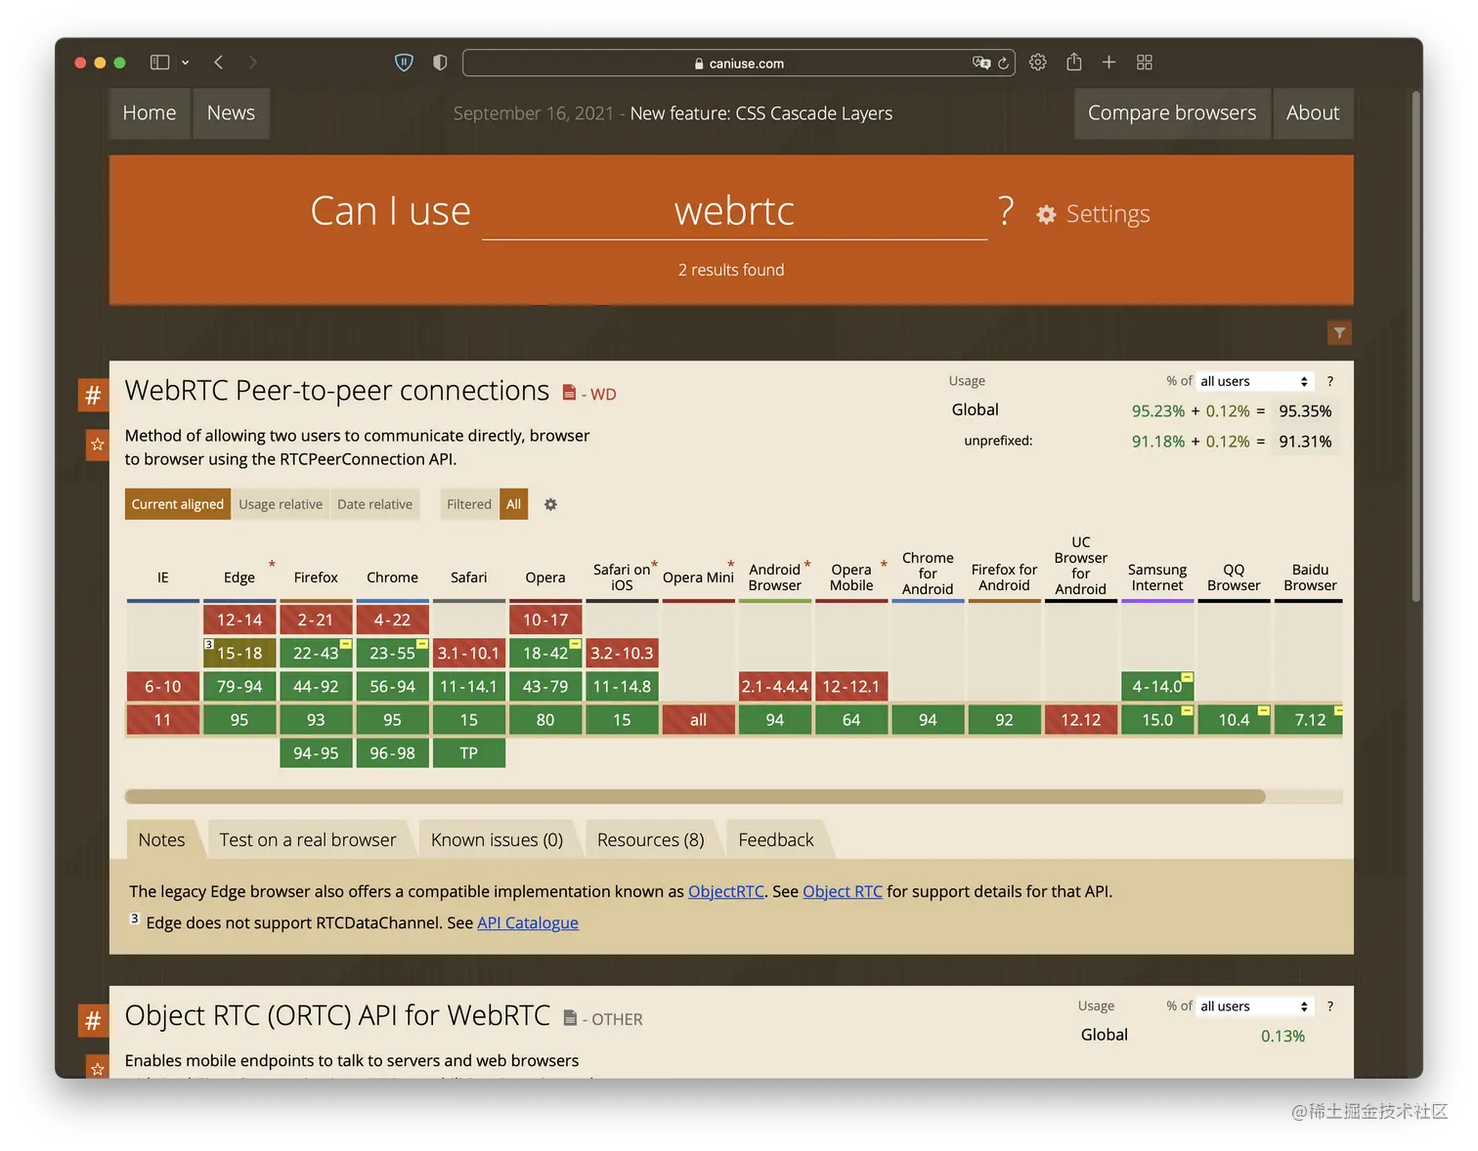Click Samsung Internet 4-14.0 cell
This screenshot has height=1151, width=1478.
pos(1157,686)
